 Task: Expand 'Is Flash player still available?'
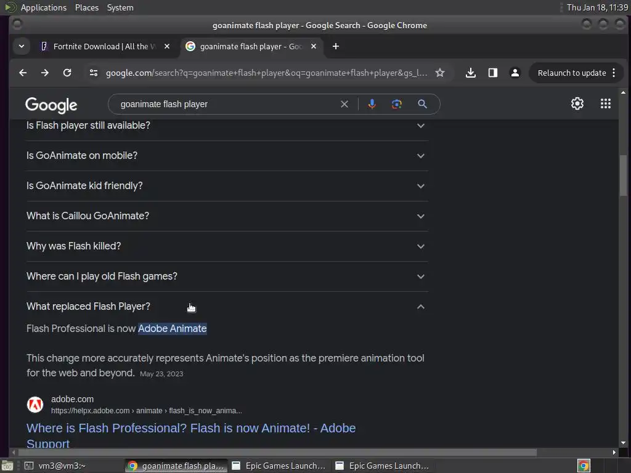227,126
